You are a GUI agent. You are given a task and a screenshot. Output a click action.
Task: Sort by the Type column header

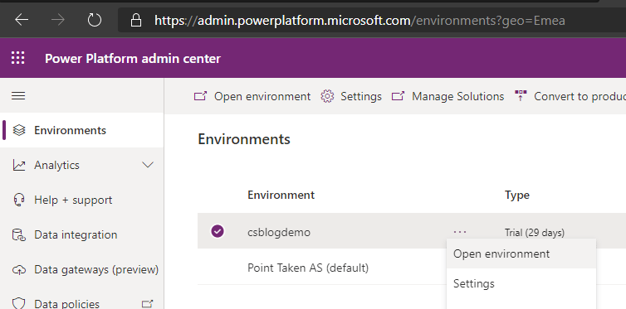[x=517, y=195]
